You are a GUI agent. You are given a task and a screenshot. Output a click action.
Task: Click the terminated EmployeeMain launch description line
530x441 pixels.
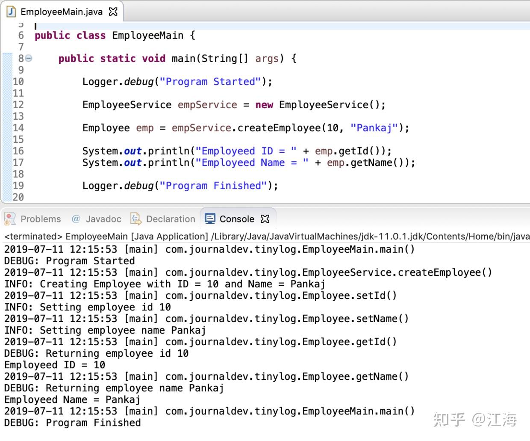pyautogui.click(x=267, y=237)
